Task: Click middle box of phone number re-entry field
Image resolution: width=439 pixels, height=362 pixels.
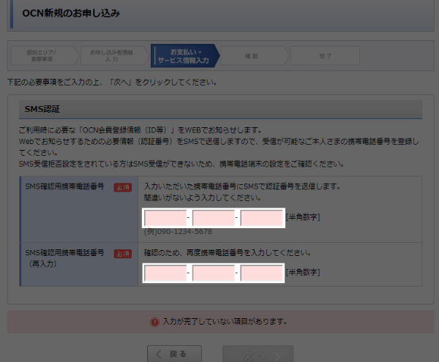Action: click(x=214, y=273)
